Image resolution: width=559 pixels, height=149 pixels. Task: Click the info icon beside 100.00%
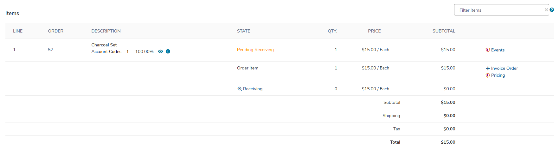(x=168, y=51)
